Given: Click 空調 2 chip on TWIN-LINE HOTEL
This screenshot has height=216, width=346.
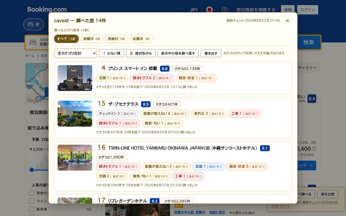Looking at the screenshot, I should point(112,176).
